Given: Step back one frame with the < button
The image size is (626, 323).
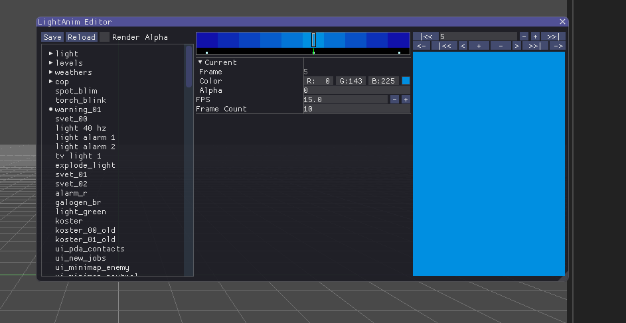Looking at the screenshot, I should tap(463, 46).
